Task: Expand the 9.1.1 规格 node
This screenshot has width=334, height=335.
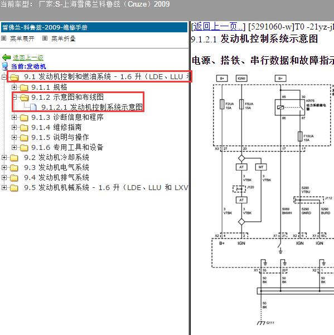Action: click(14, 87)
